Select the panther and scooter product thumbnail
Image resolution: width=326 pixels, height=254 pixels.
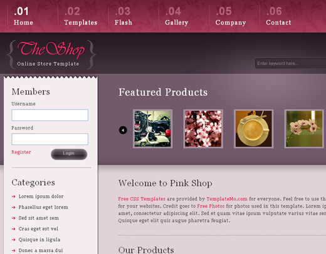pos(153,129)
